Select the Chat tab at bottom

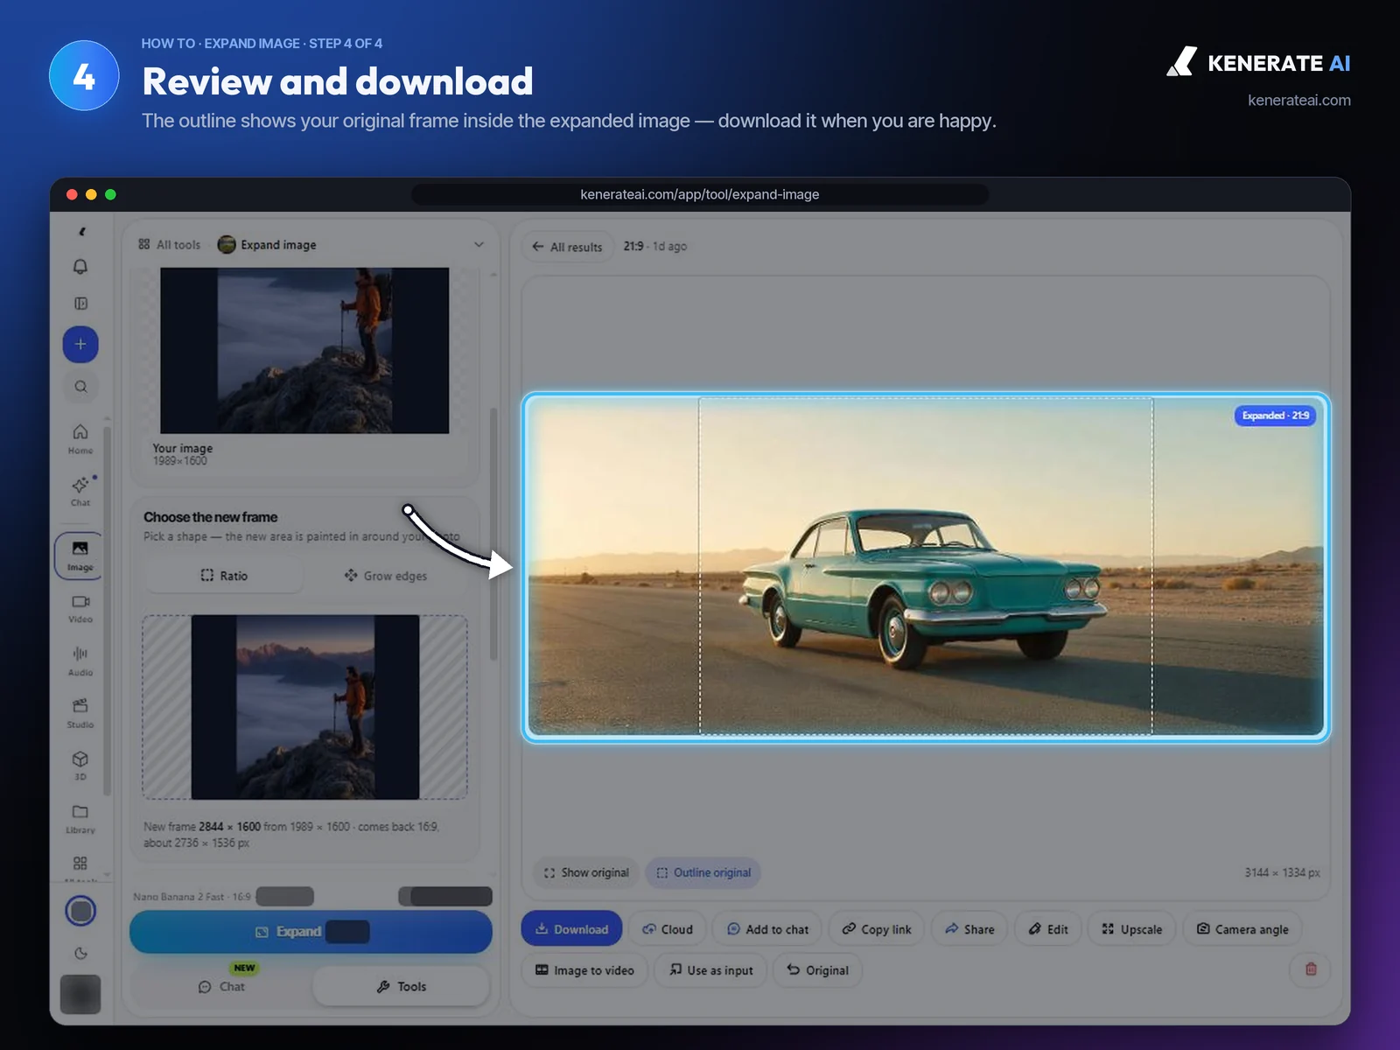[x=221, y=987]
